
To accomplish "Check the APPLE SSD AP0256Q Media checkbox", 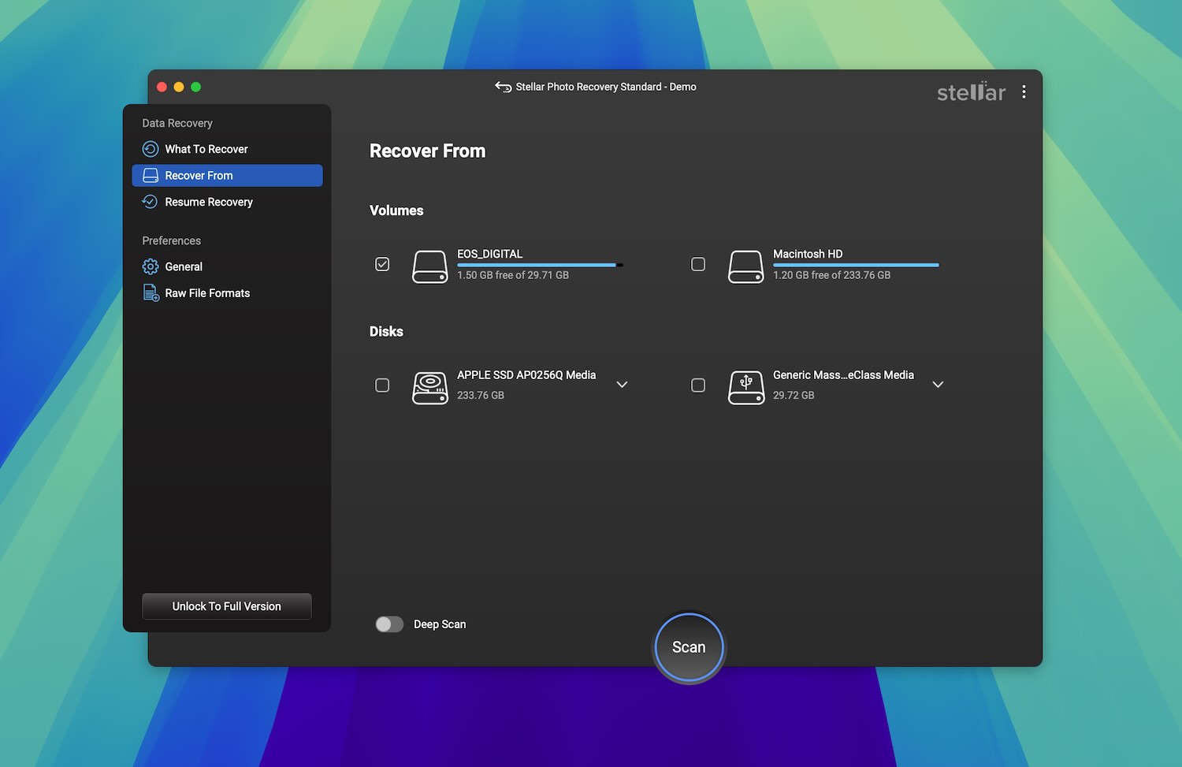I will (x=382, y=385).
